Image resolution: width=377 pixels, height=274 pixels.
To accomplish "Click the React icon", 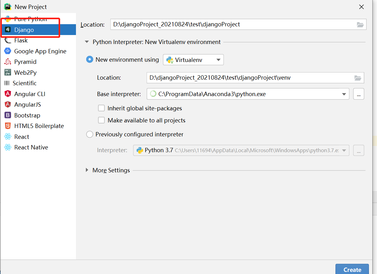I will [x=8, y=137].
